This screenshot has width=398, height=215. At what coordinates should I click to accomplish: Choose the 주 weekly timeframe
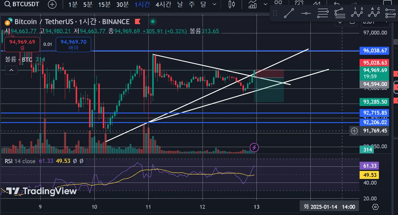click(192, 4)
